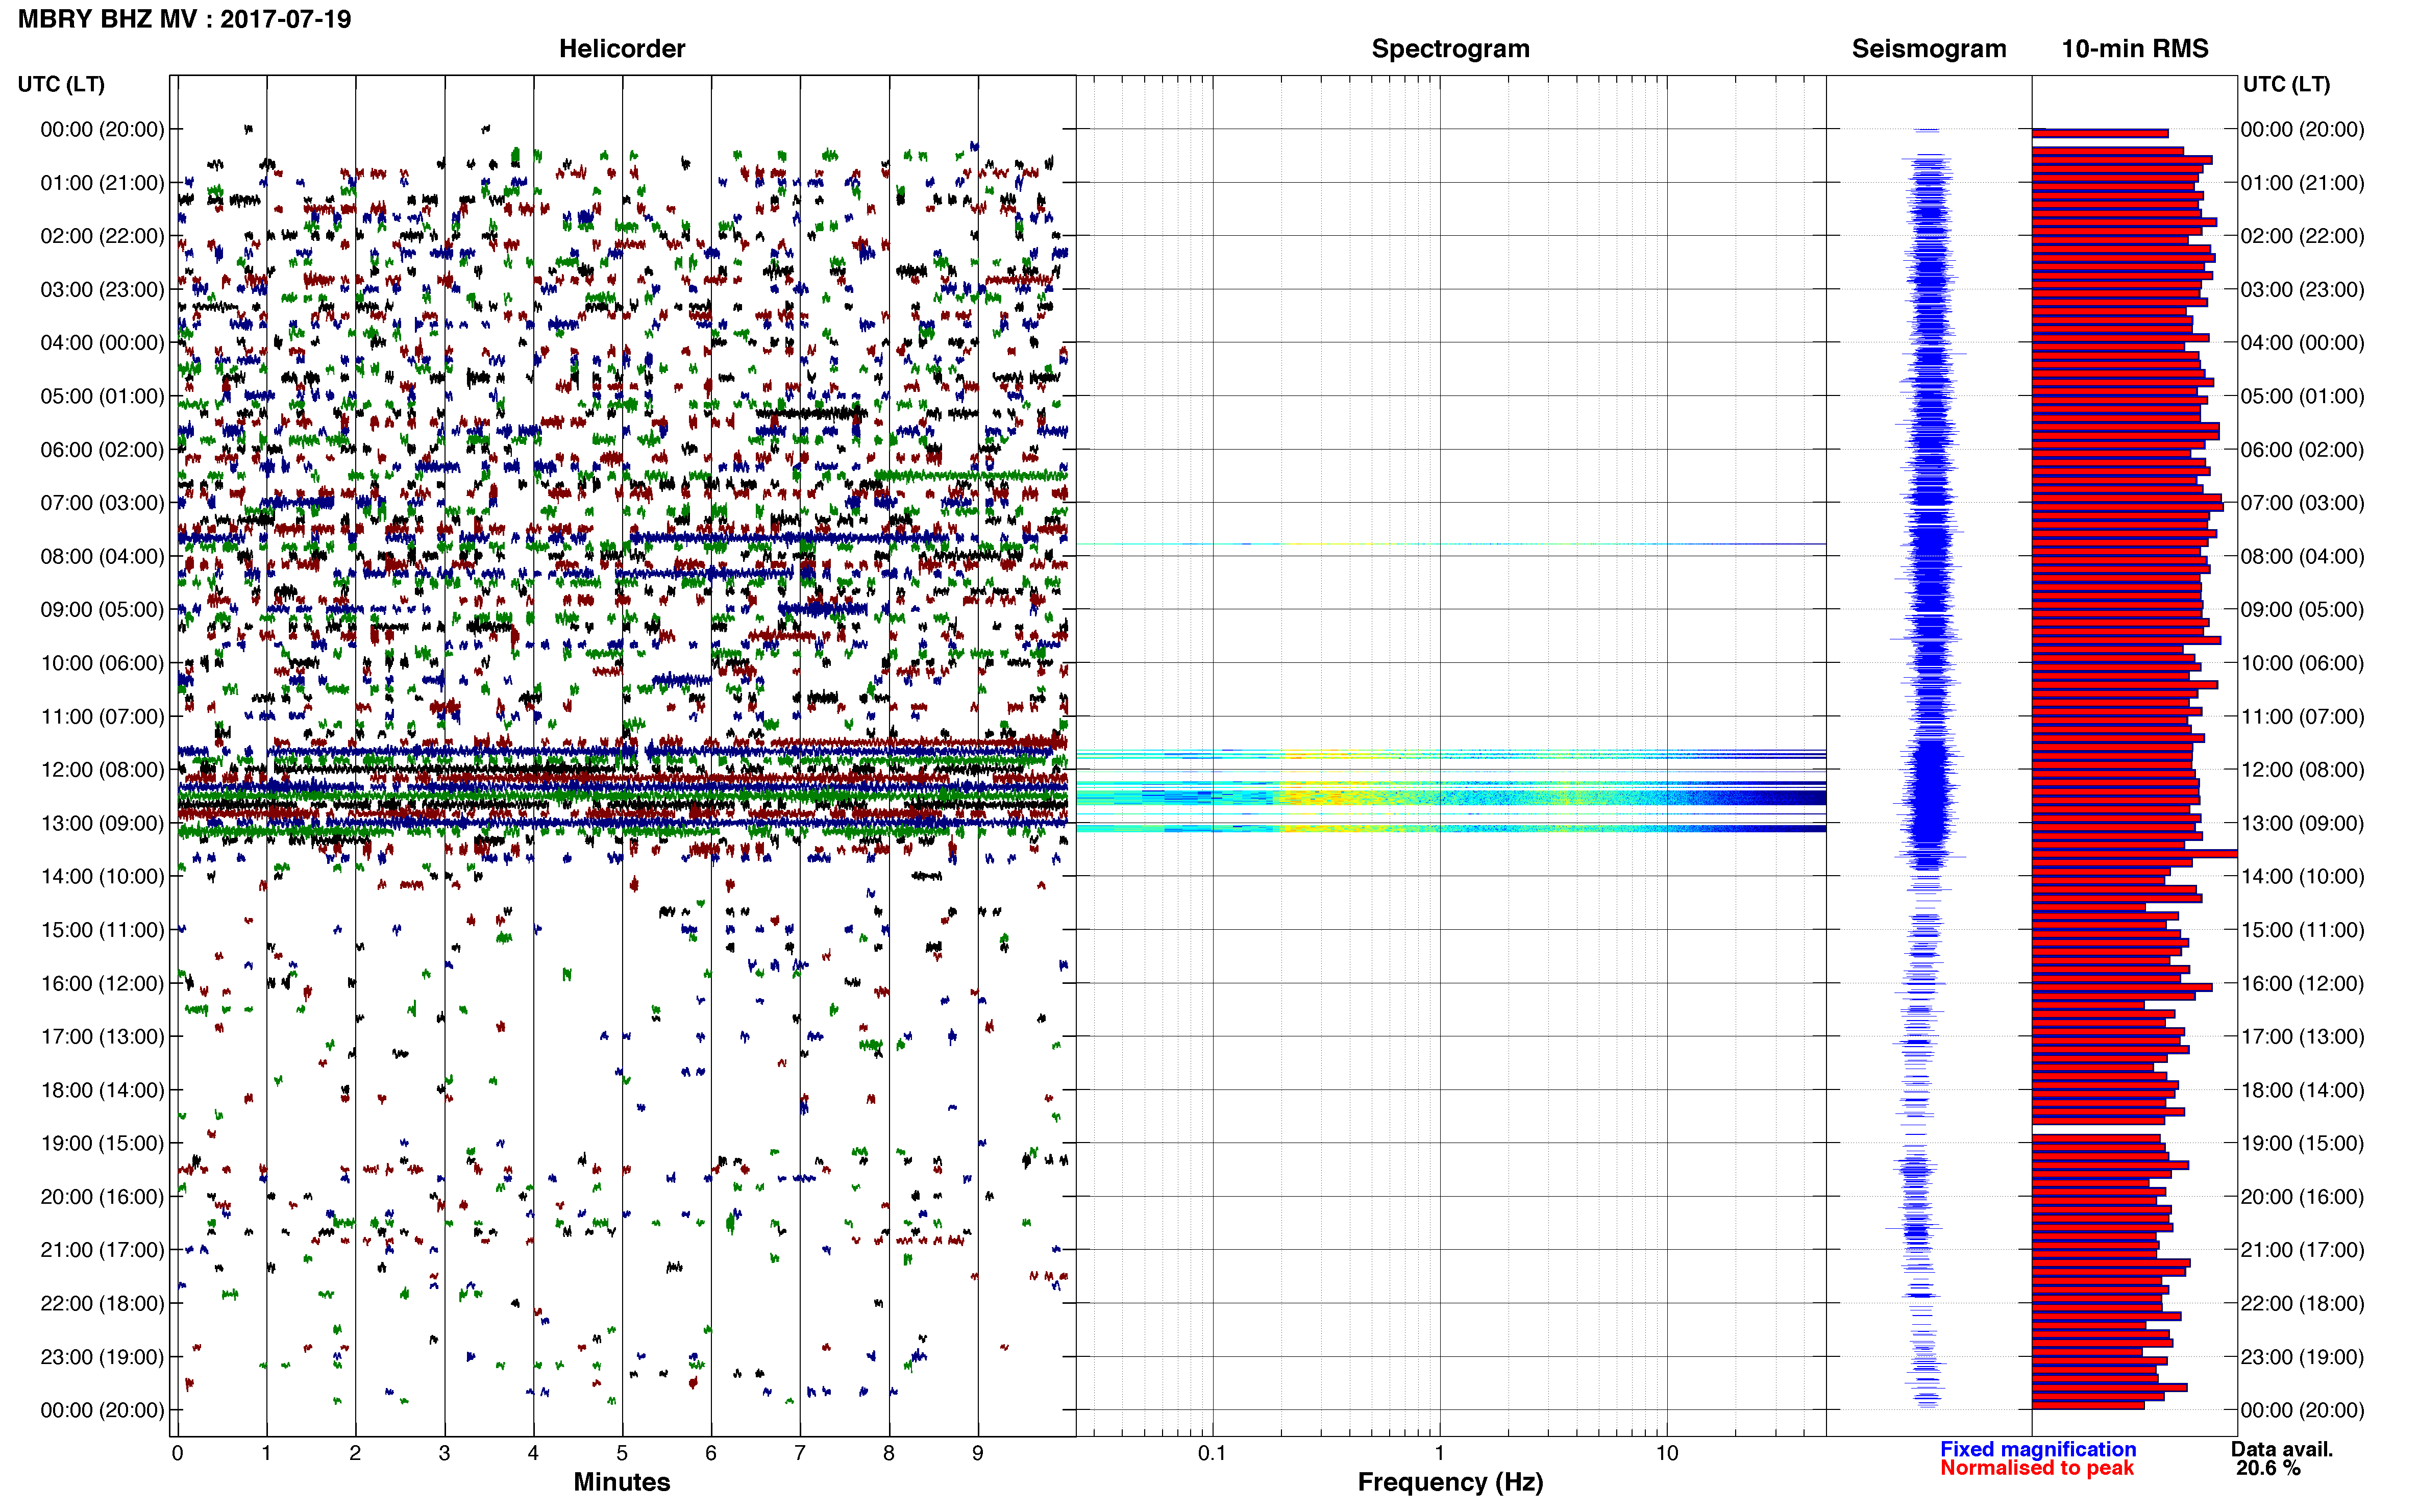The height and width of the screenshot is (1512, 2419).
Task: Click the left 'UTC (LT)' axis label
Action: [61, 84]
